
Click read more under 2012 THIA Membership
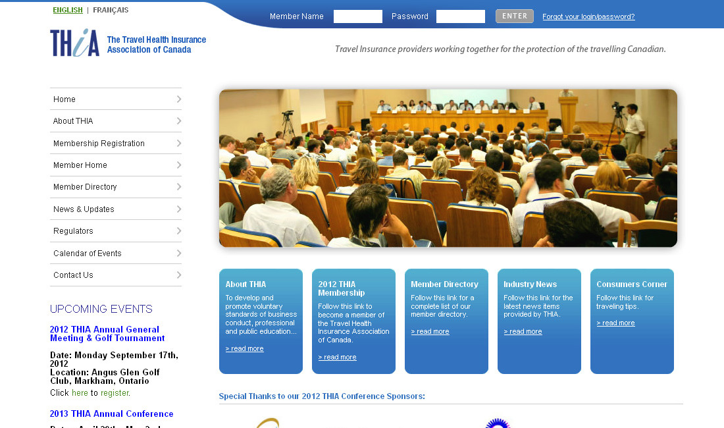point(337,357)
